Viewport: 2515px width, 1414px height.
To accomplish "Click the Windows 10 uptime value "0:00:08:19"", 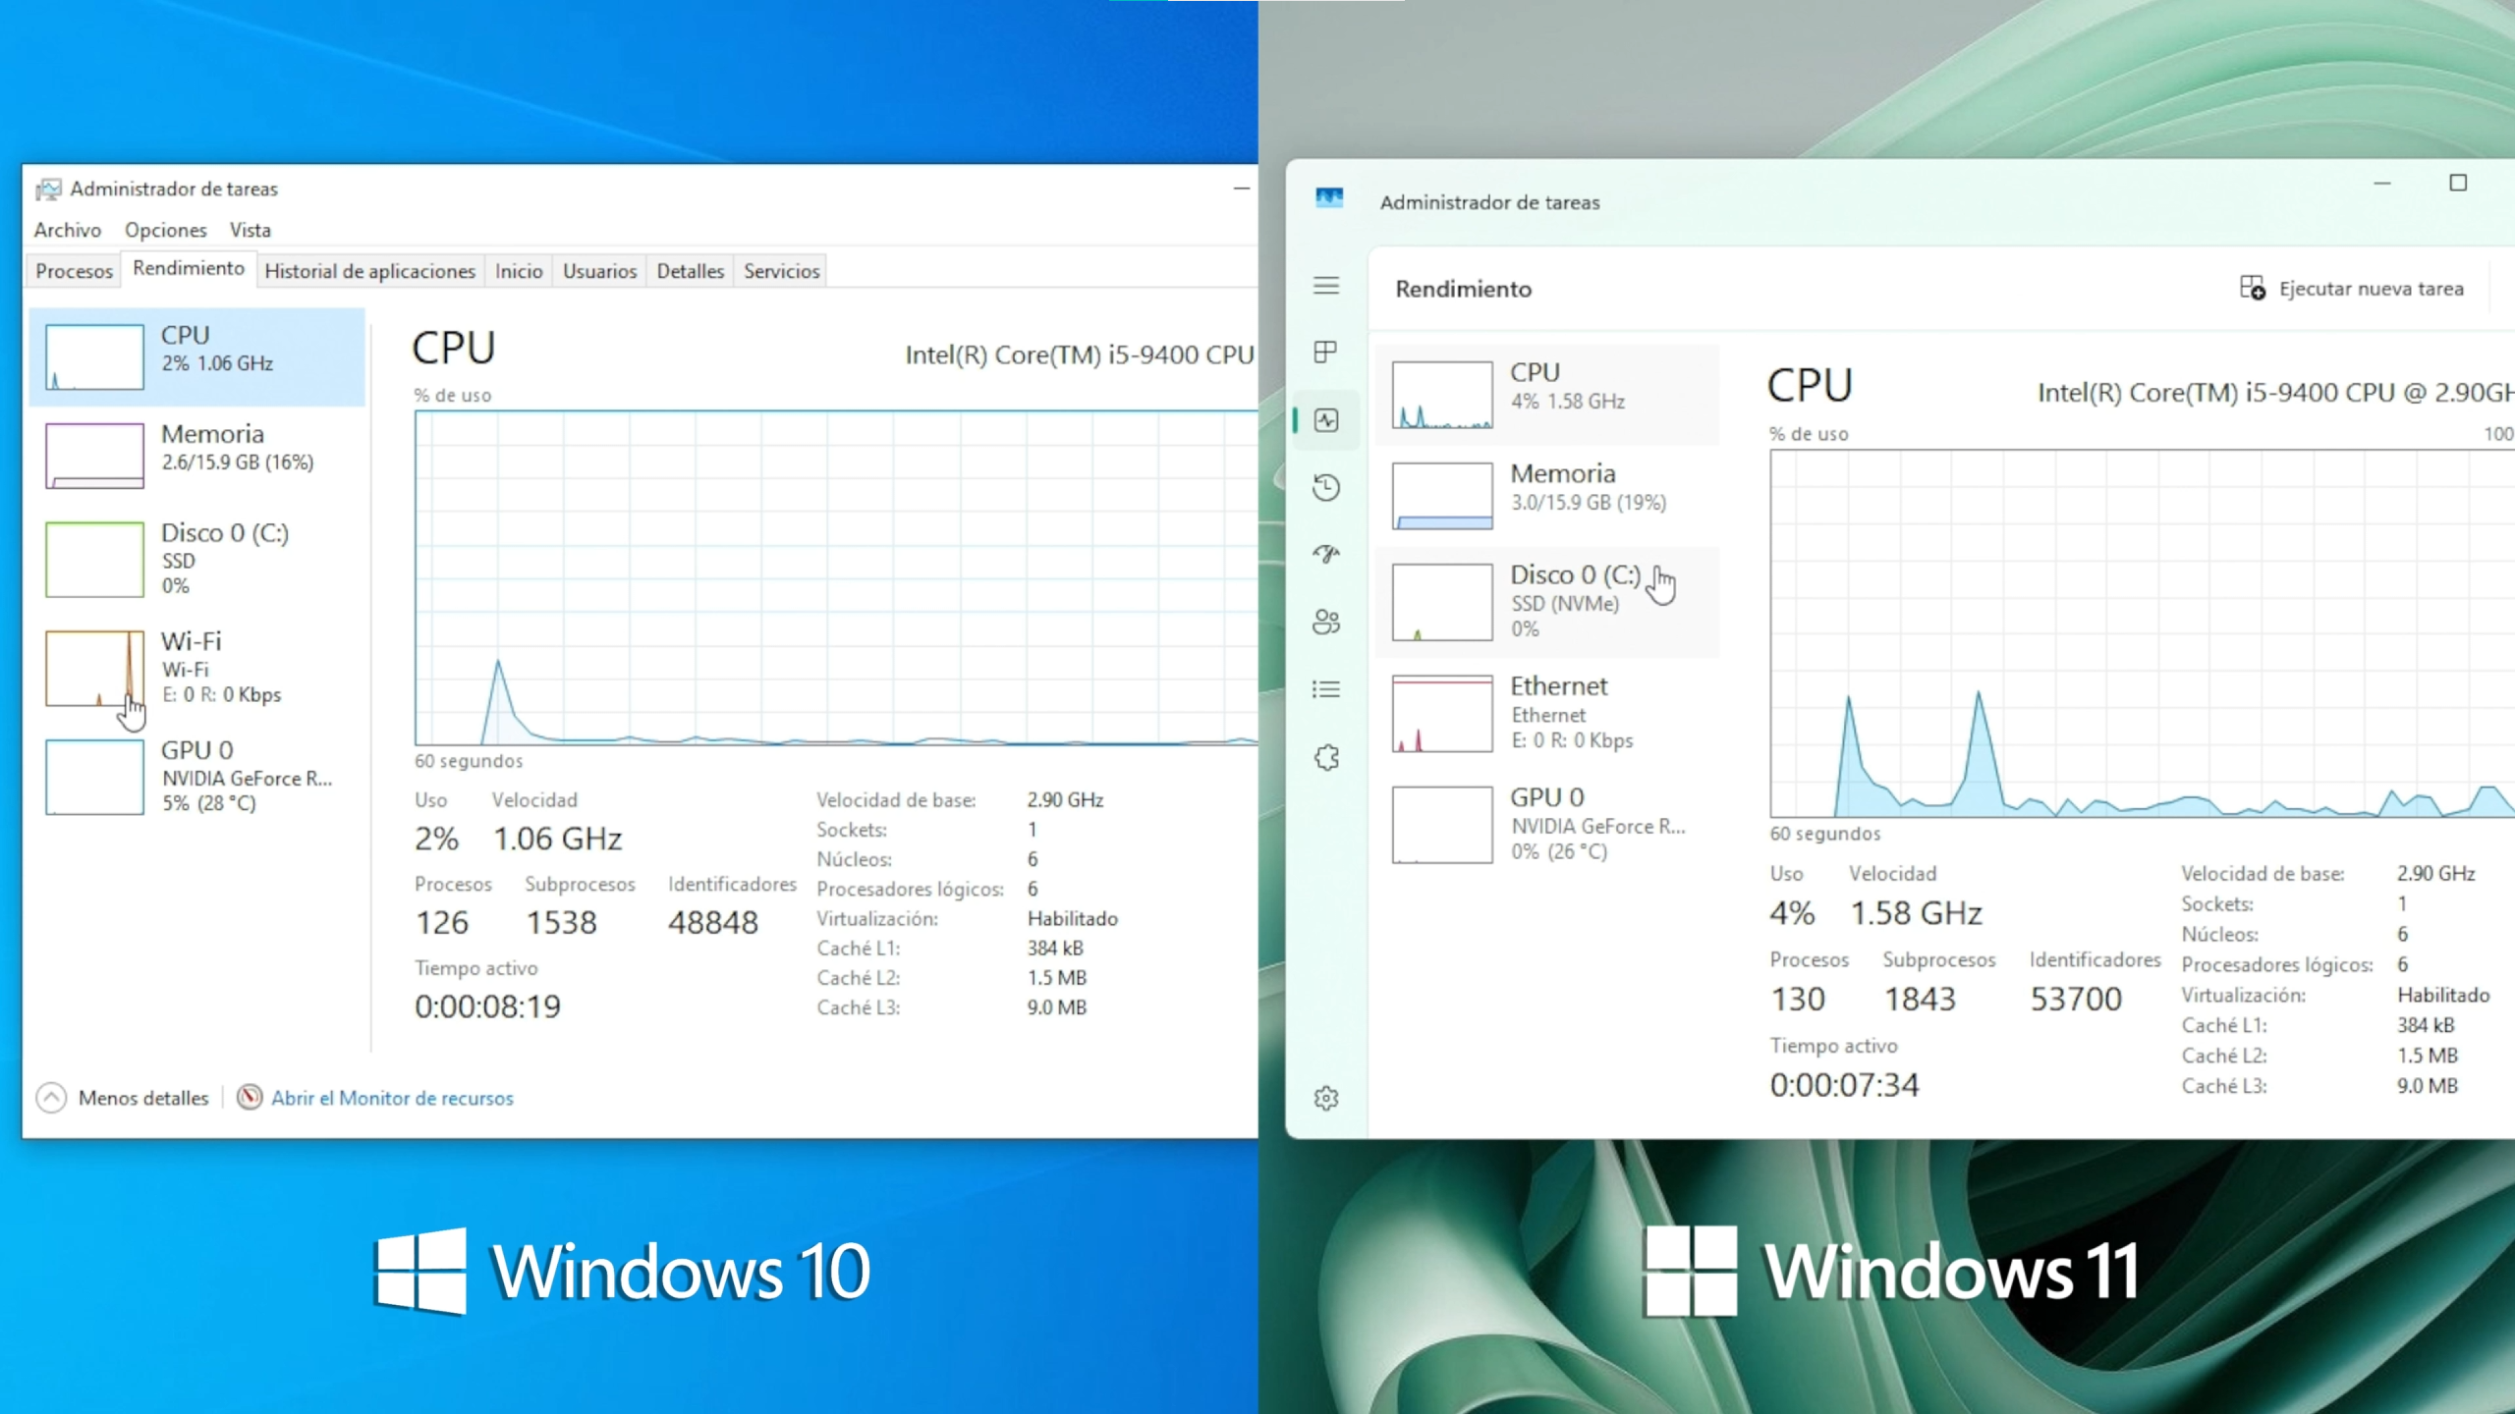I will tap(487, 1006).
